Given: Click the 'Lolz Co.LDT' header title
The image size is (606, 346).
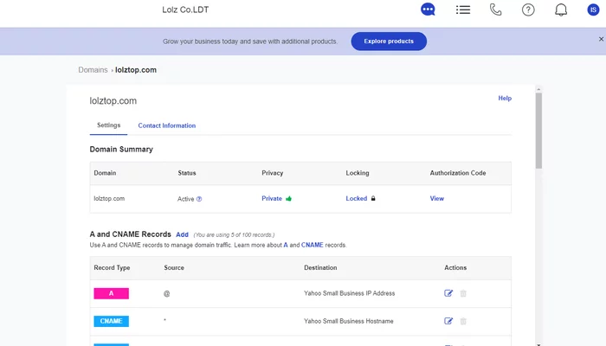Looking at the screenshot, I should 185,10.
